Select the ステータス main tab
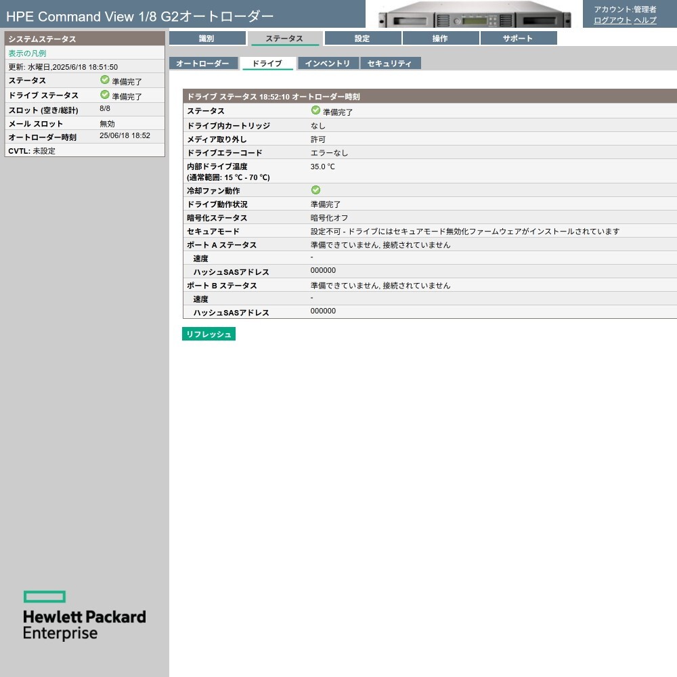677x677 pixels. click(284, 39)
